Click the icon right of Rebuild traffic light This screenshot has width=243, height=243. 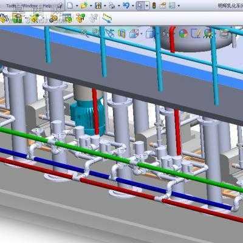pos(163,5)
